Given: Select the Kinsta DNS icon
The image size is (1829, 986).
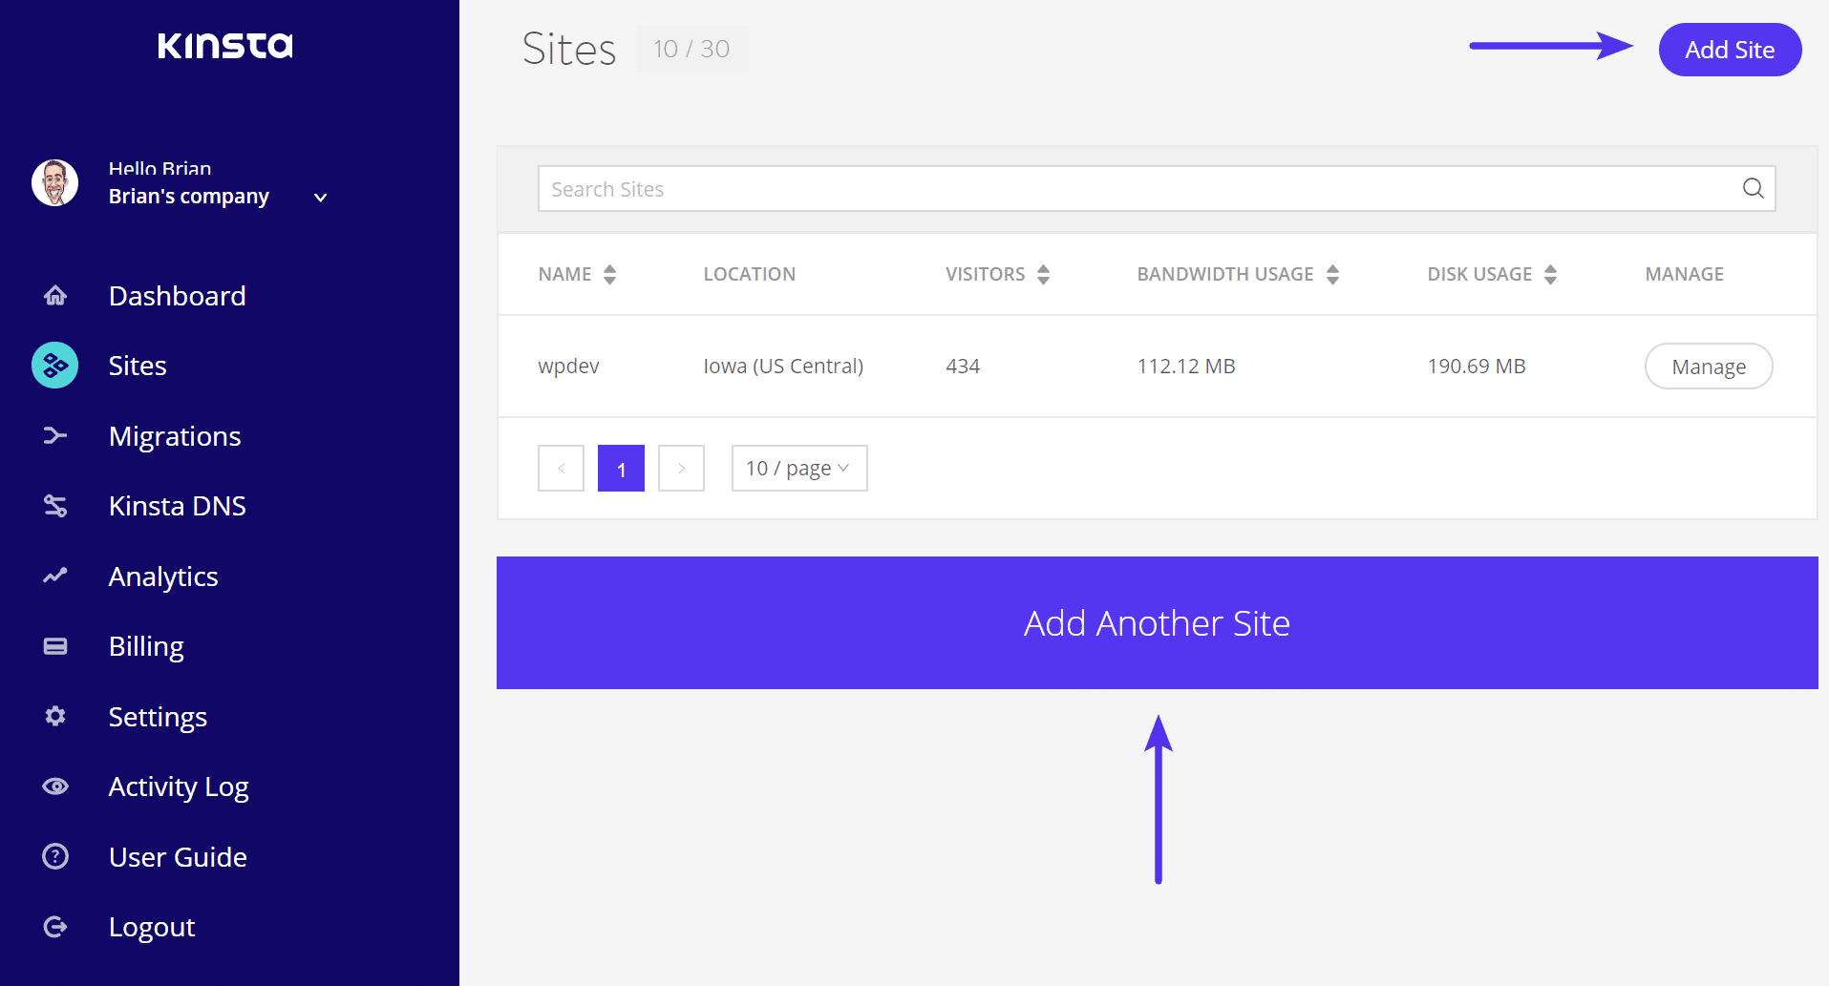Looking at the screenshot, I should coord(54,505).
